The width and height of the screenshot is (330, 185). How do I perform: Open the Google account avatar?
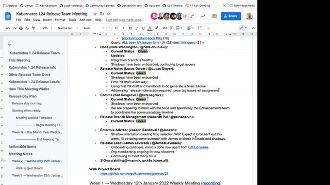tap(250, 16)
